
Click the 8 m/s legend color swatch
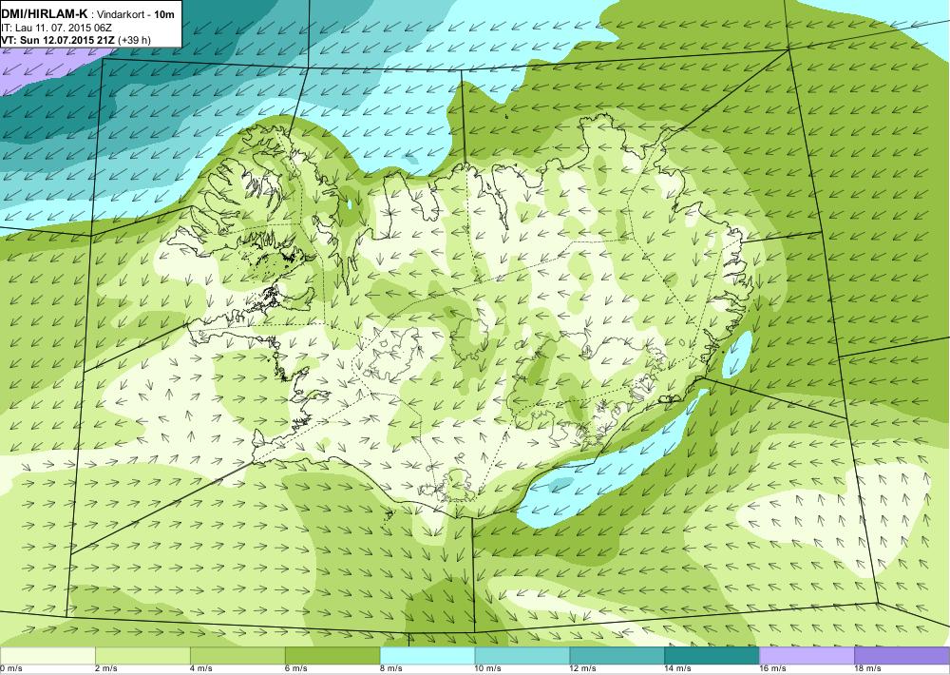click(427, 656)
